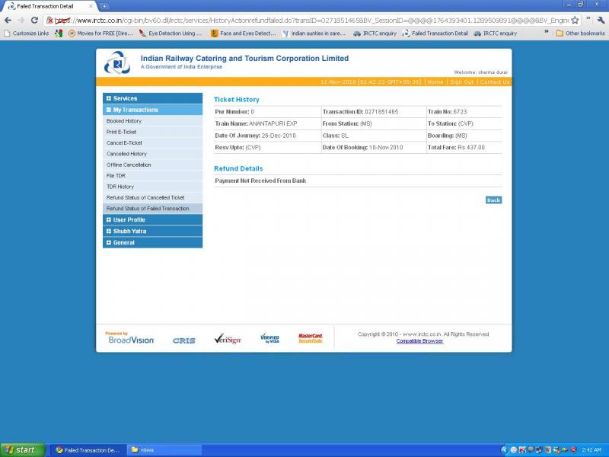The image size is (609, 457).
Task: Go back using the browser back arrow
Action: pos(8,21)
